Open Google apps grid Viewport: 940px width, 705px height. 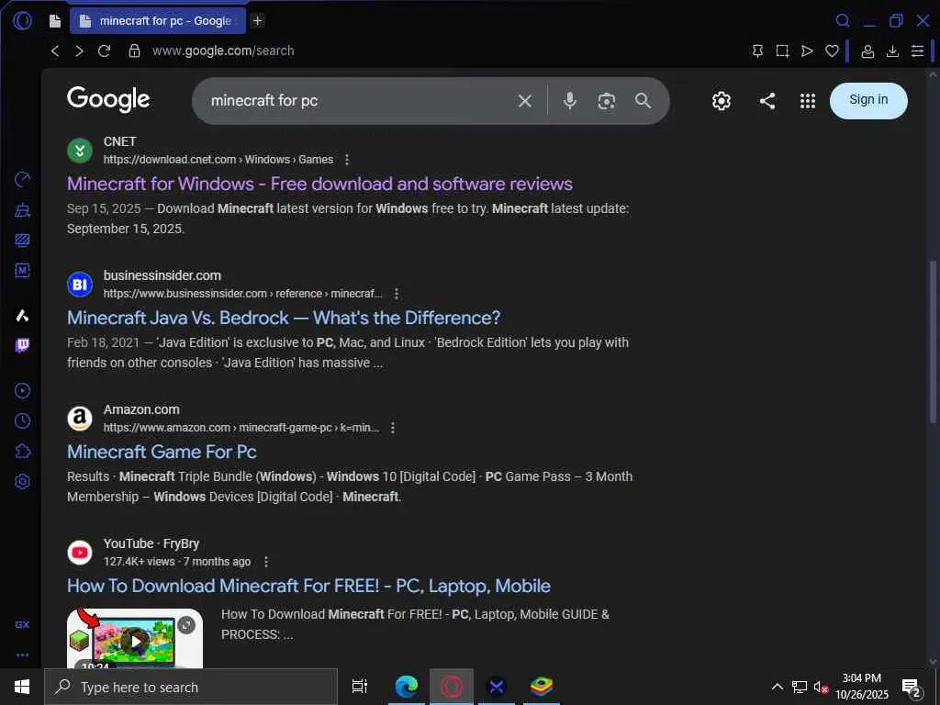808,101
